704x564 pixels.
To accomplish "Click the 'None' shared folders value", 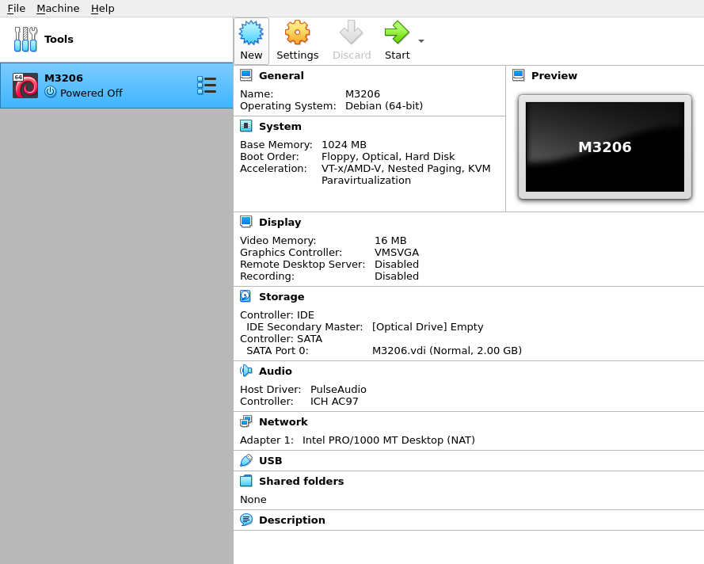I will (253, 499).
